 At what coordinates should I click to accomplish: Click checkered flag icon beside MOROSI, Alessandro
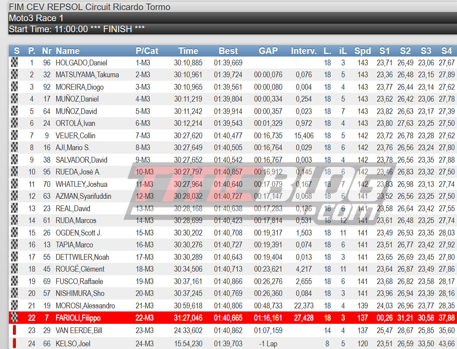15,306
